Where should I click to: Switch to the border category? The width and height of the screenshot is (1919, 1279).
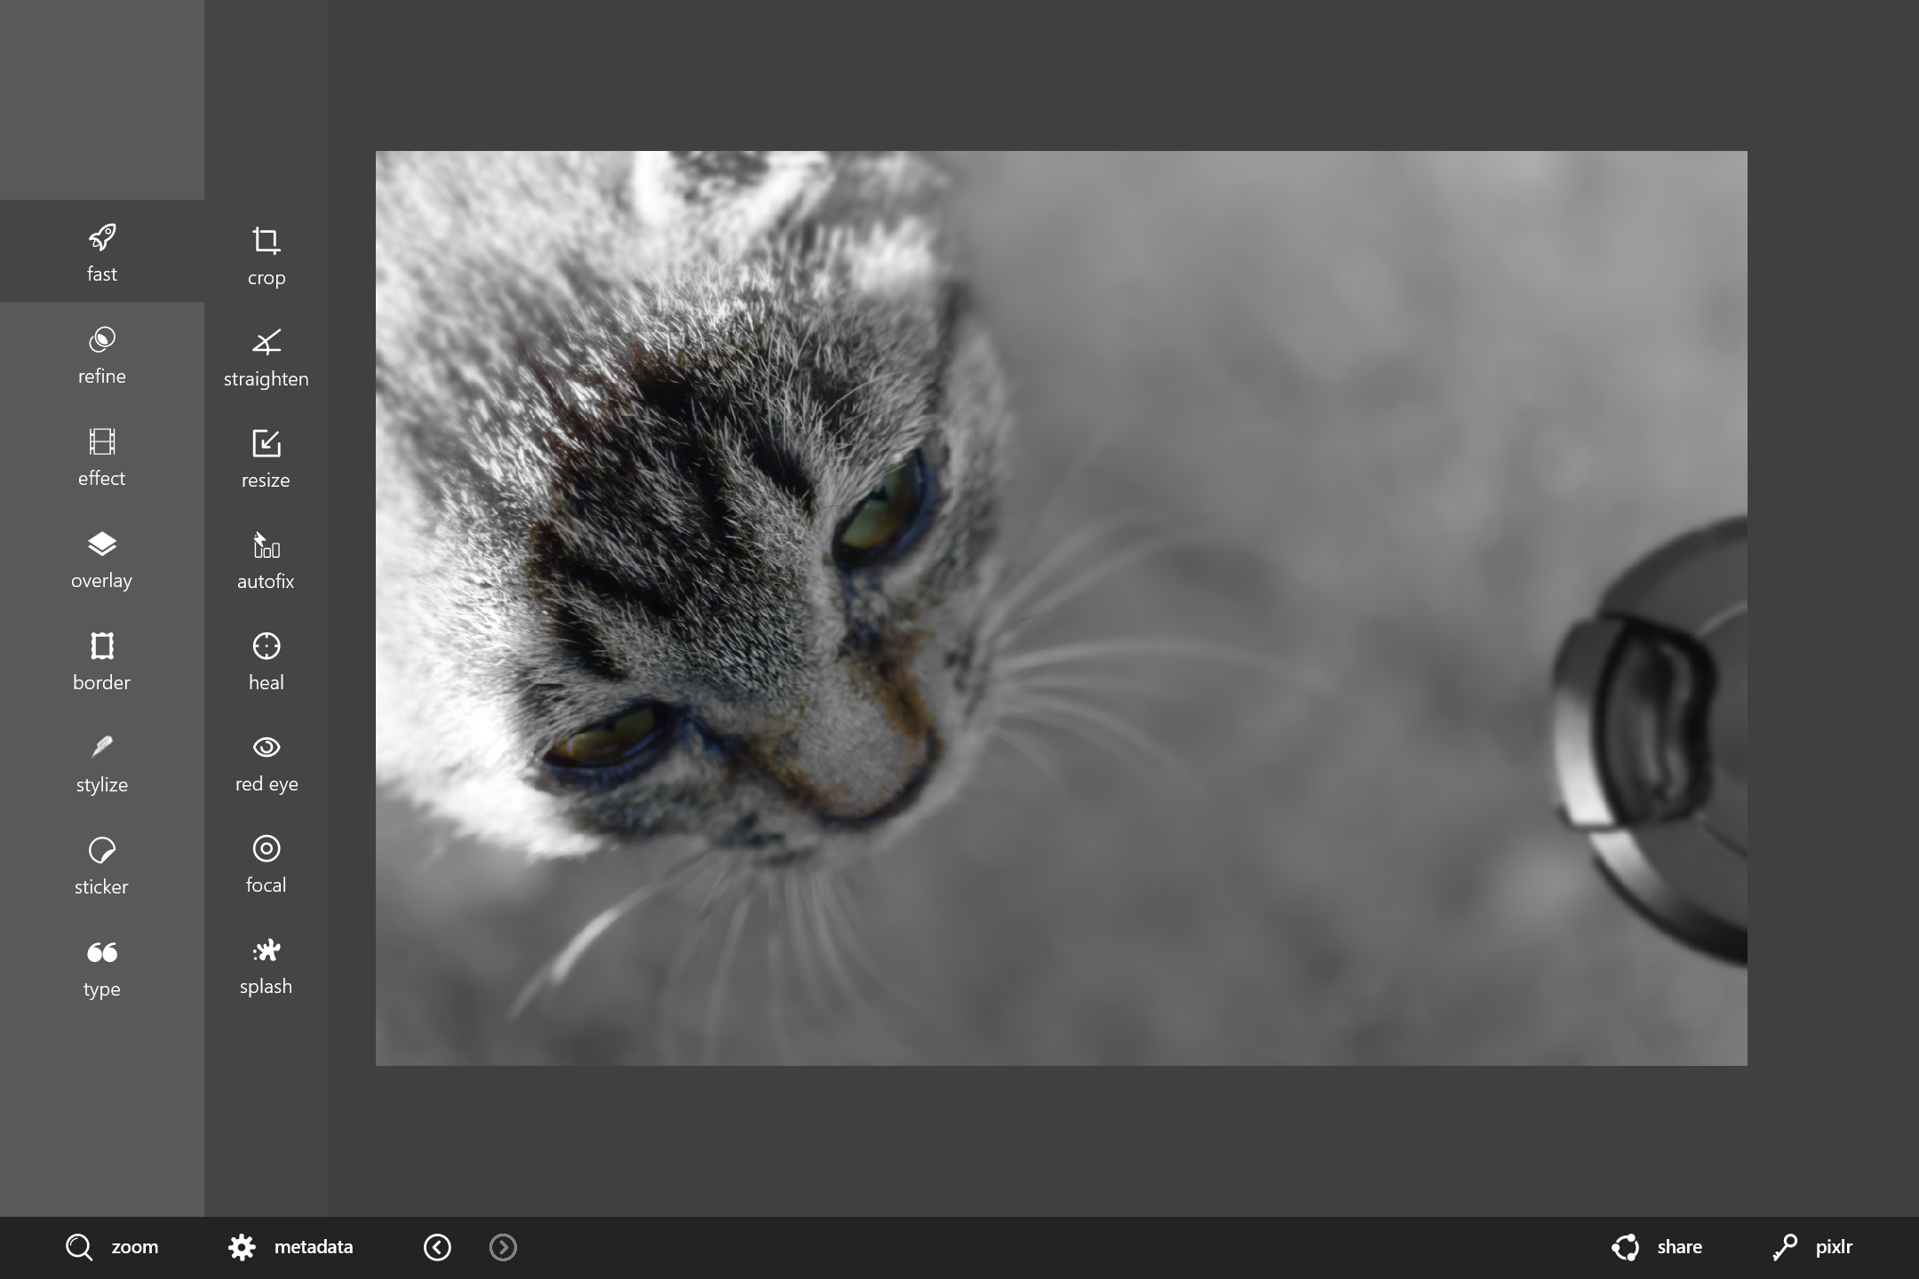pyautogui.click(x=101, y=661)
